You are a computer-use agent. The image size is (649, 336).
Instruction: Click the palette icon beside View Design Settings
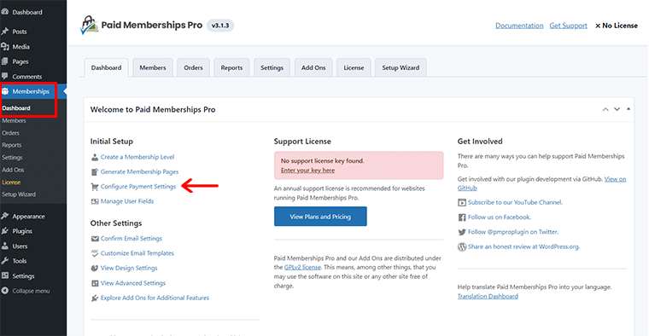point(95,269)
